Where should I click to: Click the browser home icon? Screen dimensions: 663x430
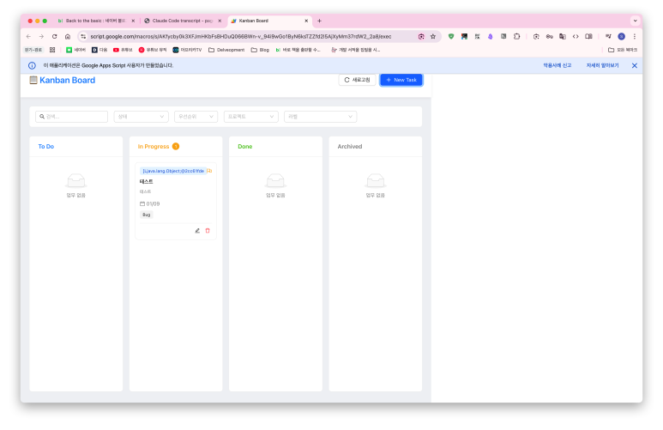[x=68, y=36]
